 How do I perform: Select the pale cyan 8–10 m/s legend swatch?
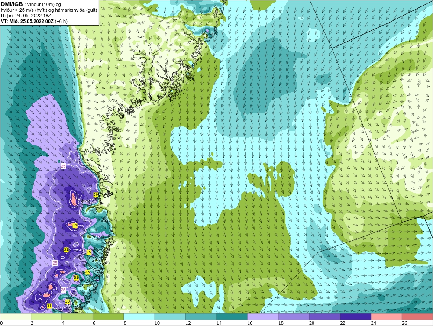(139, 316)
